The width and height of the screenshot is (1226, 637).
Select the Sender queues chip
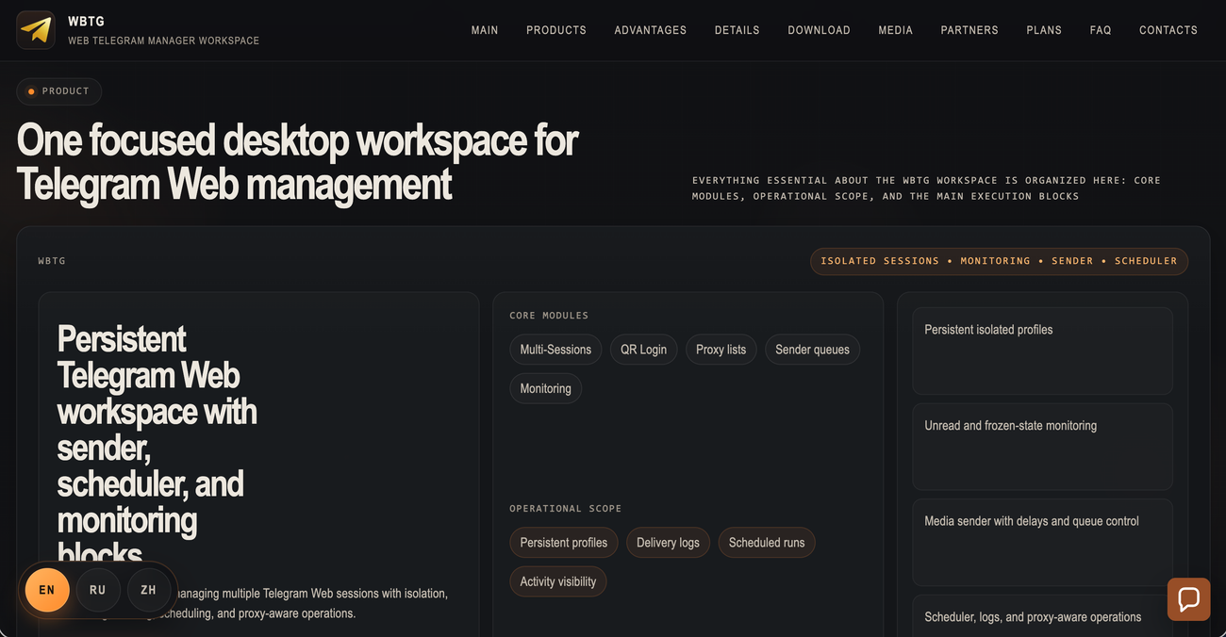pyautogui.click(x=813, y=350)
